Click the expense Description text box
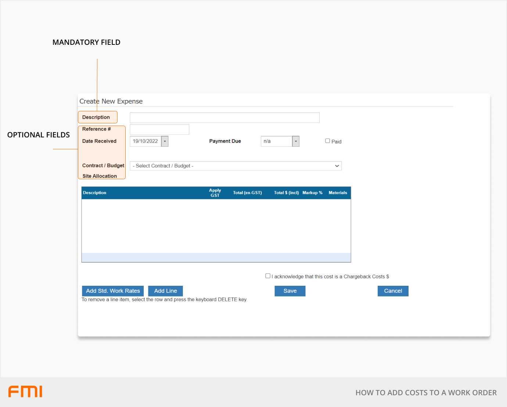This screenshot has width=507, height=407. (x=224, y=118)
